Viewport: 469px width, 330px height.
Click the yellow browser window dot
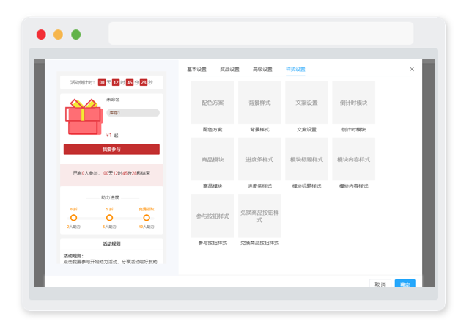click(59, 34)
